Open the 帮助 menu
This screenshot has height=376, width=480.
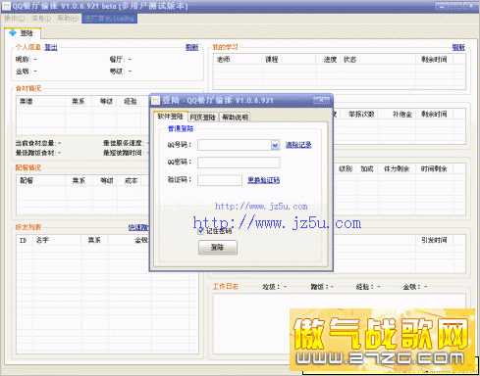point(68,19)
